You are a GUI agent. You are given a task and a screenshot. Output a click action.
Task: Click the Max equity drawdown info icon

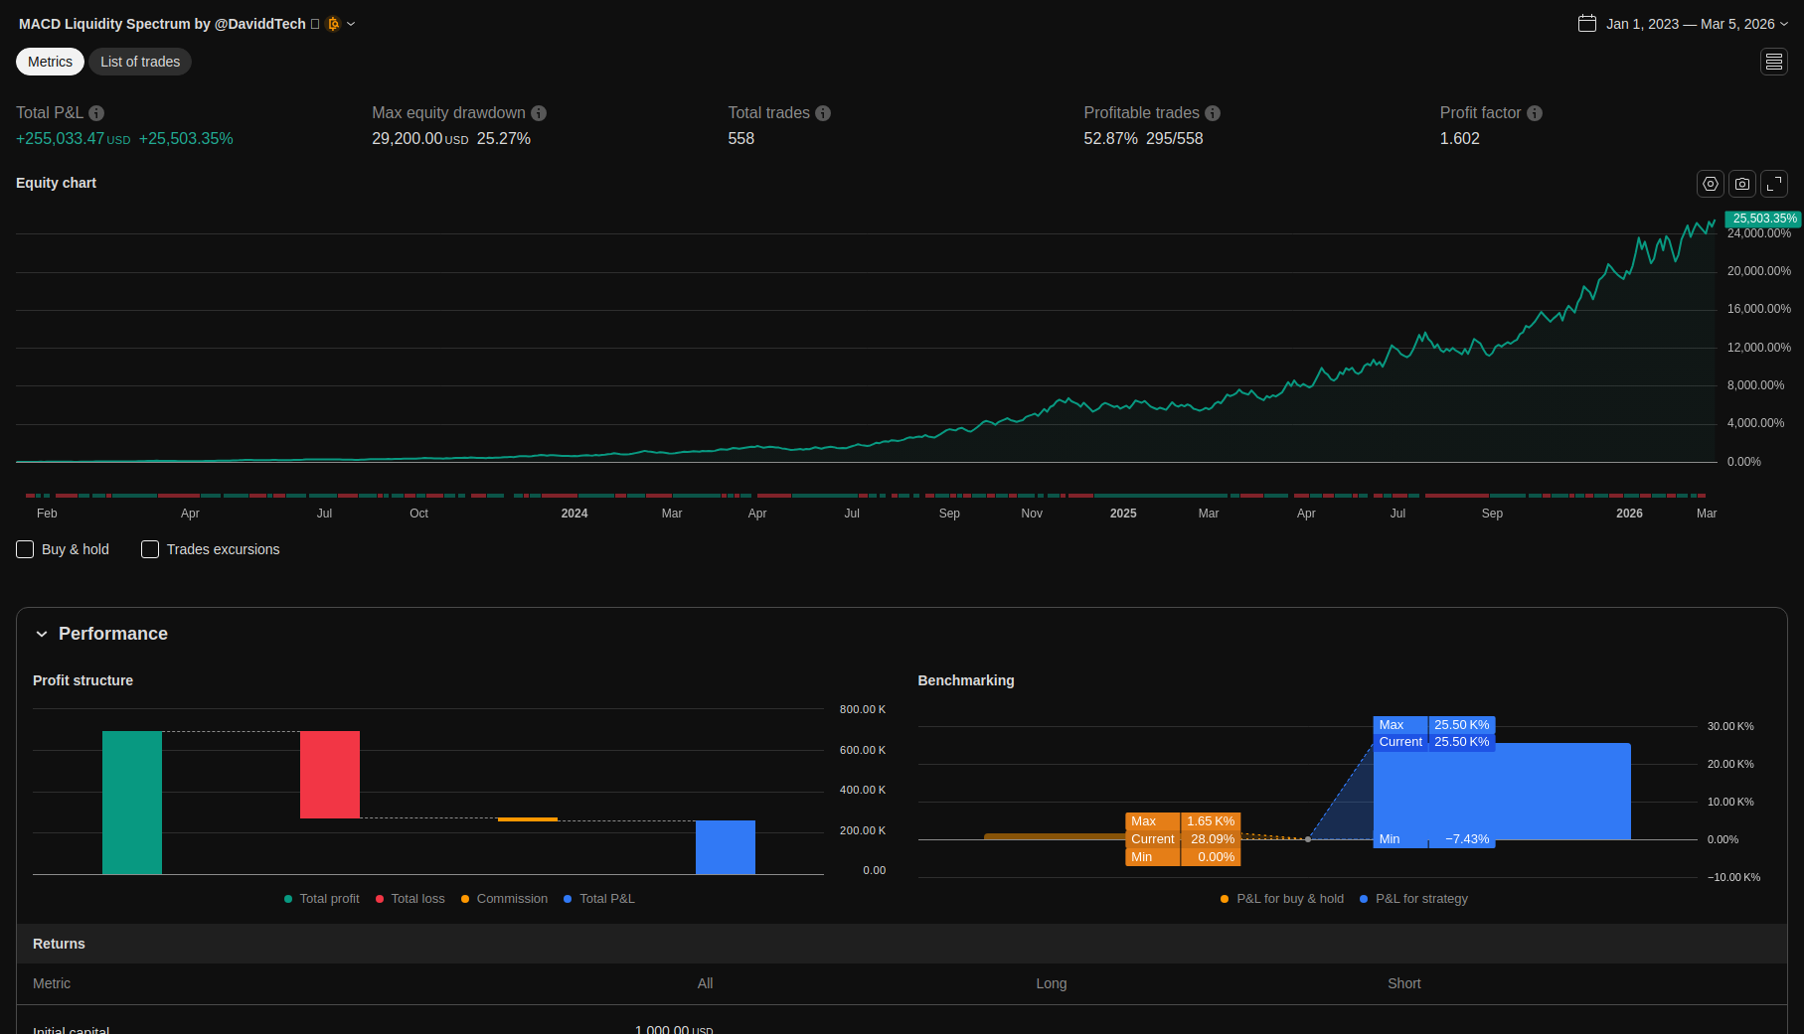coord(539,113)
